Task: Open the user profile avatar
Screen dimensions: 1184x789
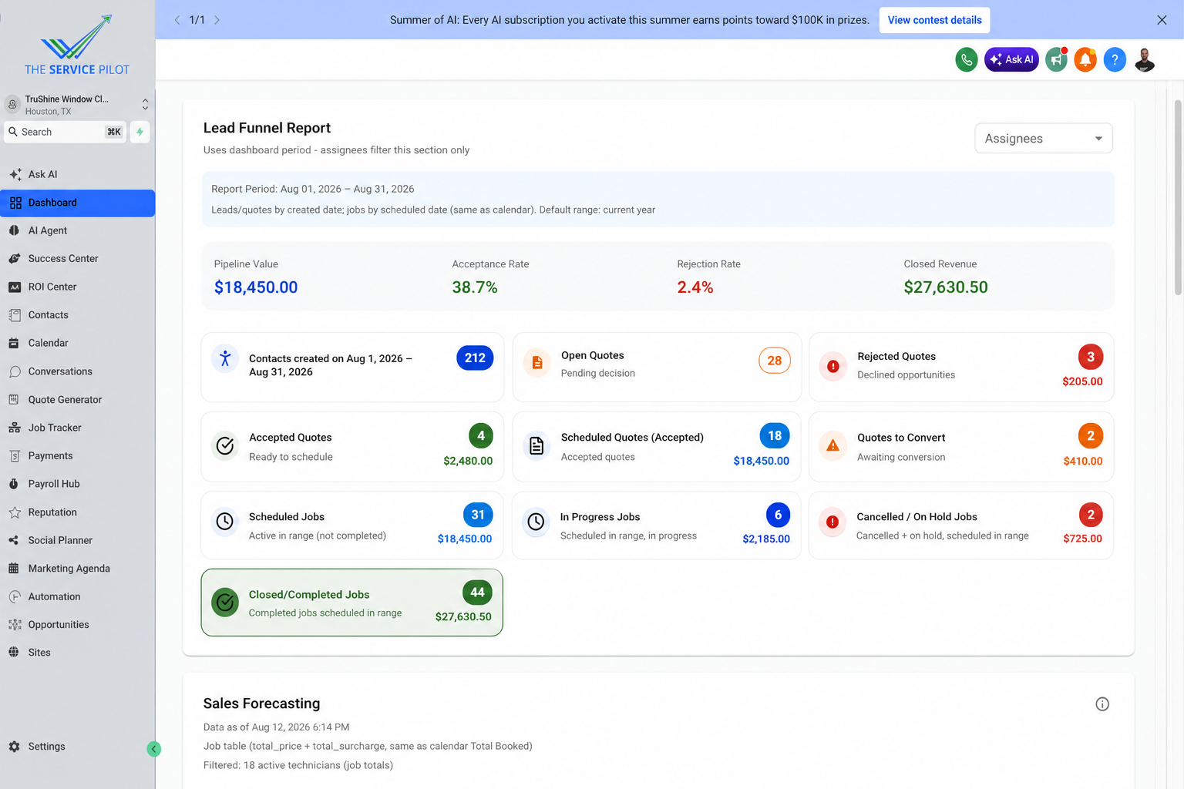Action: pos(1145,59)
